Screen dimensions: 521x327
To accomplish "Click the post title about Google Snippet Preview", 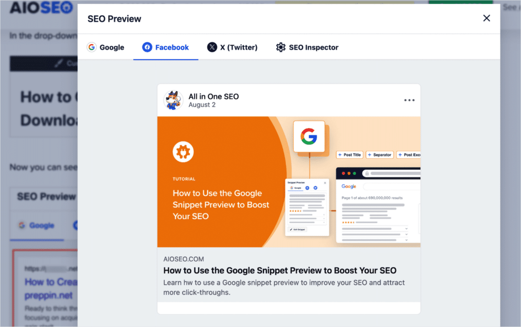I will tap(280, 270).
